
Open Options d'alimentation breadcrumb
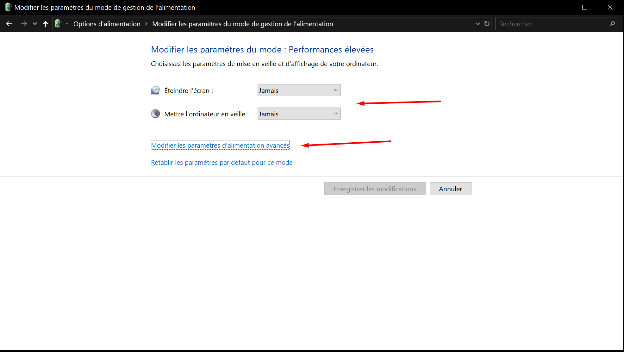[107, 24]
